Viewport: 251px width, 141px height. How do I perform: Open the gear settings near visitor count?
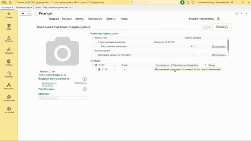click(x=218, y=19)
